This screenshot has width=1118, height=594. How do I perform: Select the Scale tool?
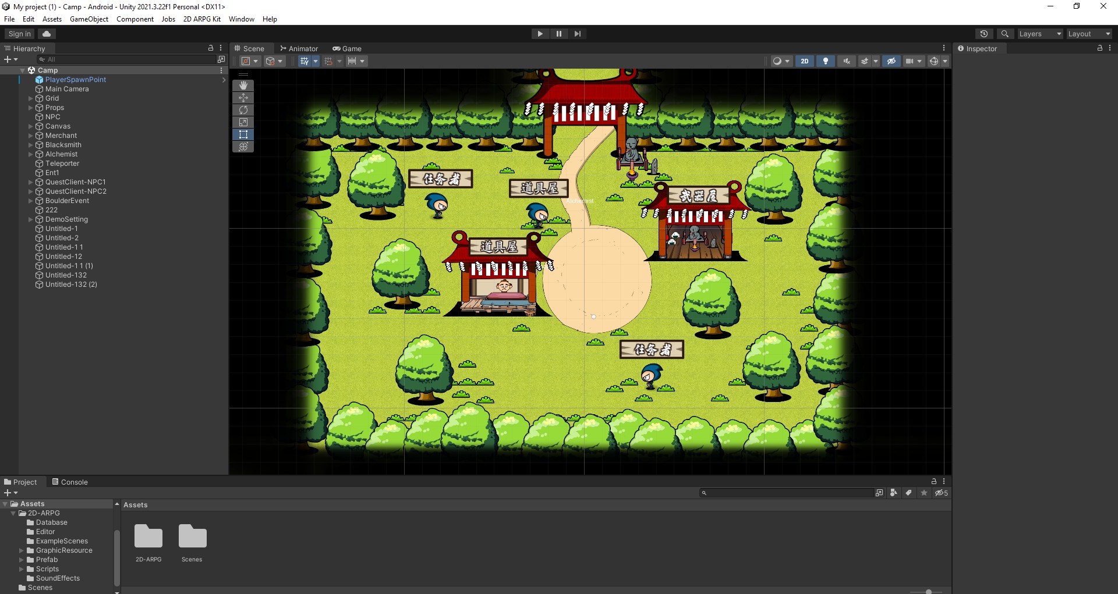[243, 122]
